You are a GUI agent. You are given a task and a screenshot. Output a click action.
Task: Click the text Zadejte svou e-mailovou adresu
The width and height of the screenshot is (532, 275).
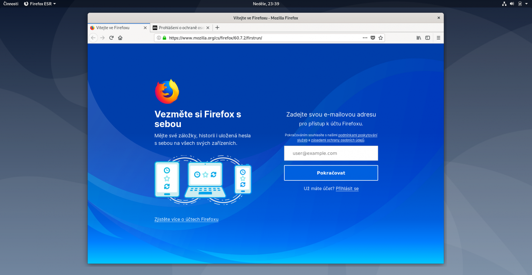point(331,114)
